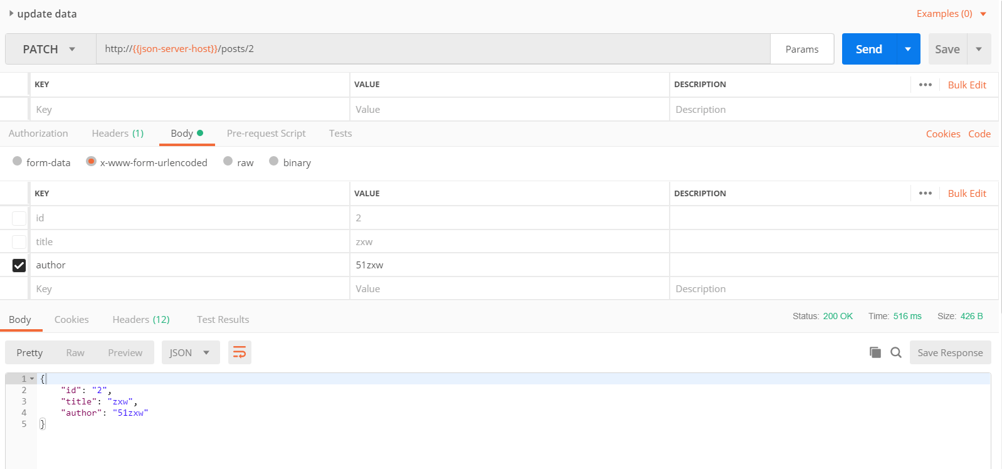Switch to the Authorization tab
Image resolution: width=1002 pixels, height=469 pixels.
pyautogui.click(x=38, y=134)
